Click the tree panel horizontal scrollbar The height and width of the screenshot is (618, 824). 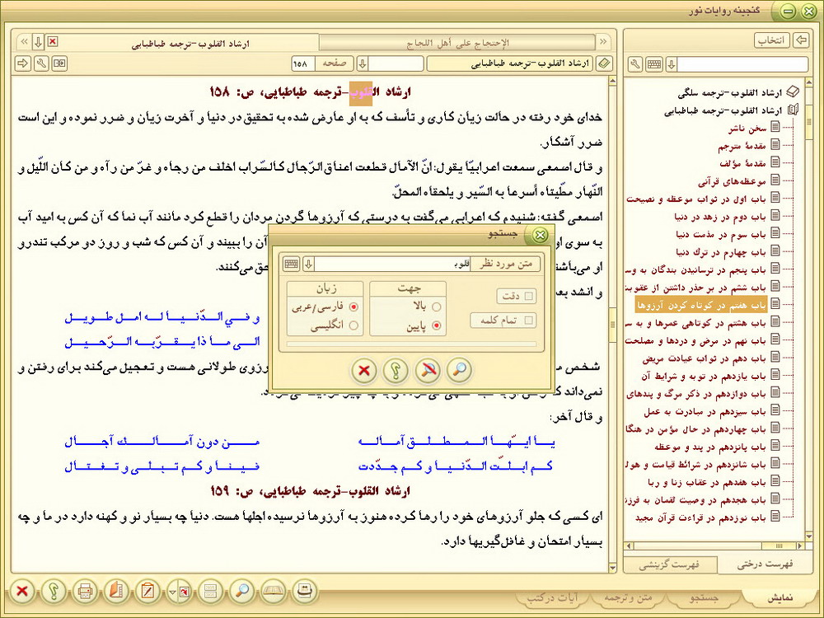pos(719,546)
